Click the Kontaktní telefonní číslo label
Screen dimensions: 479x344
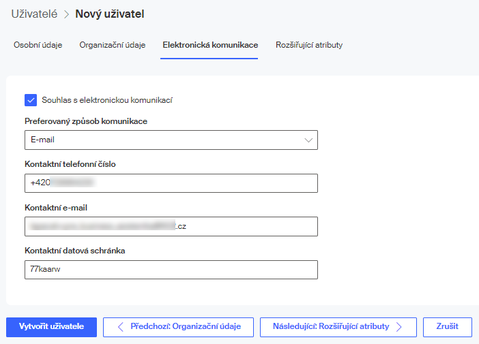(70, 164)
